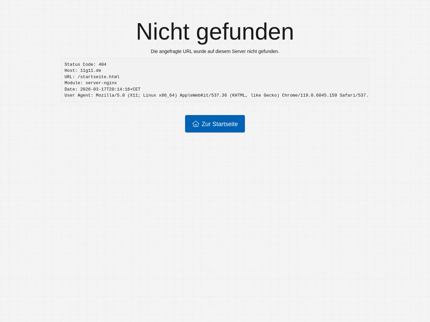The image size is (430, 322).
Task: Click the hostname 11g11.de
Action: (x=91, y=70)
